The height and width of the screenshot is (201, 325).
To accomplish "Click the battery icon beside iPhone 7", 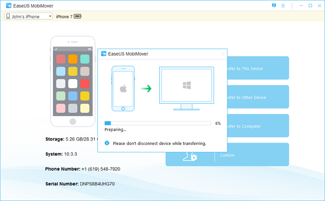I will [77, 16].
